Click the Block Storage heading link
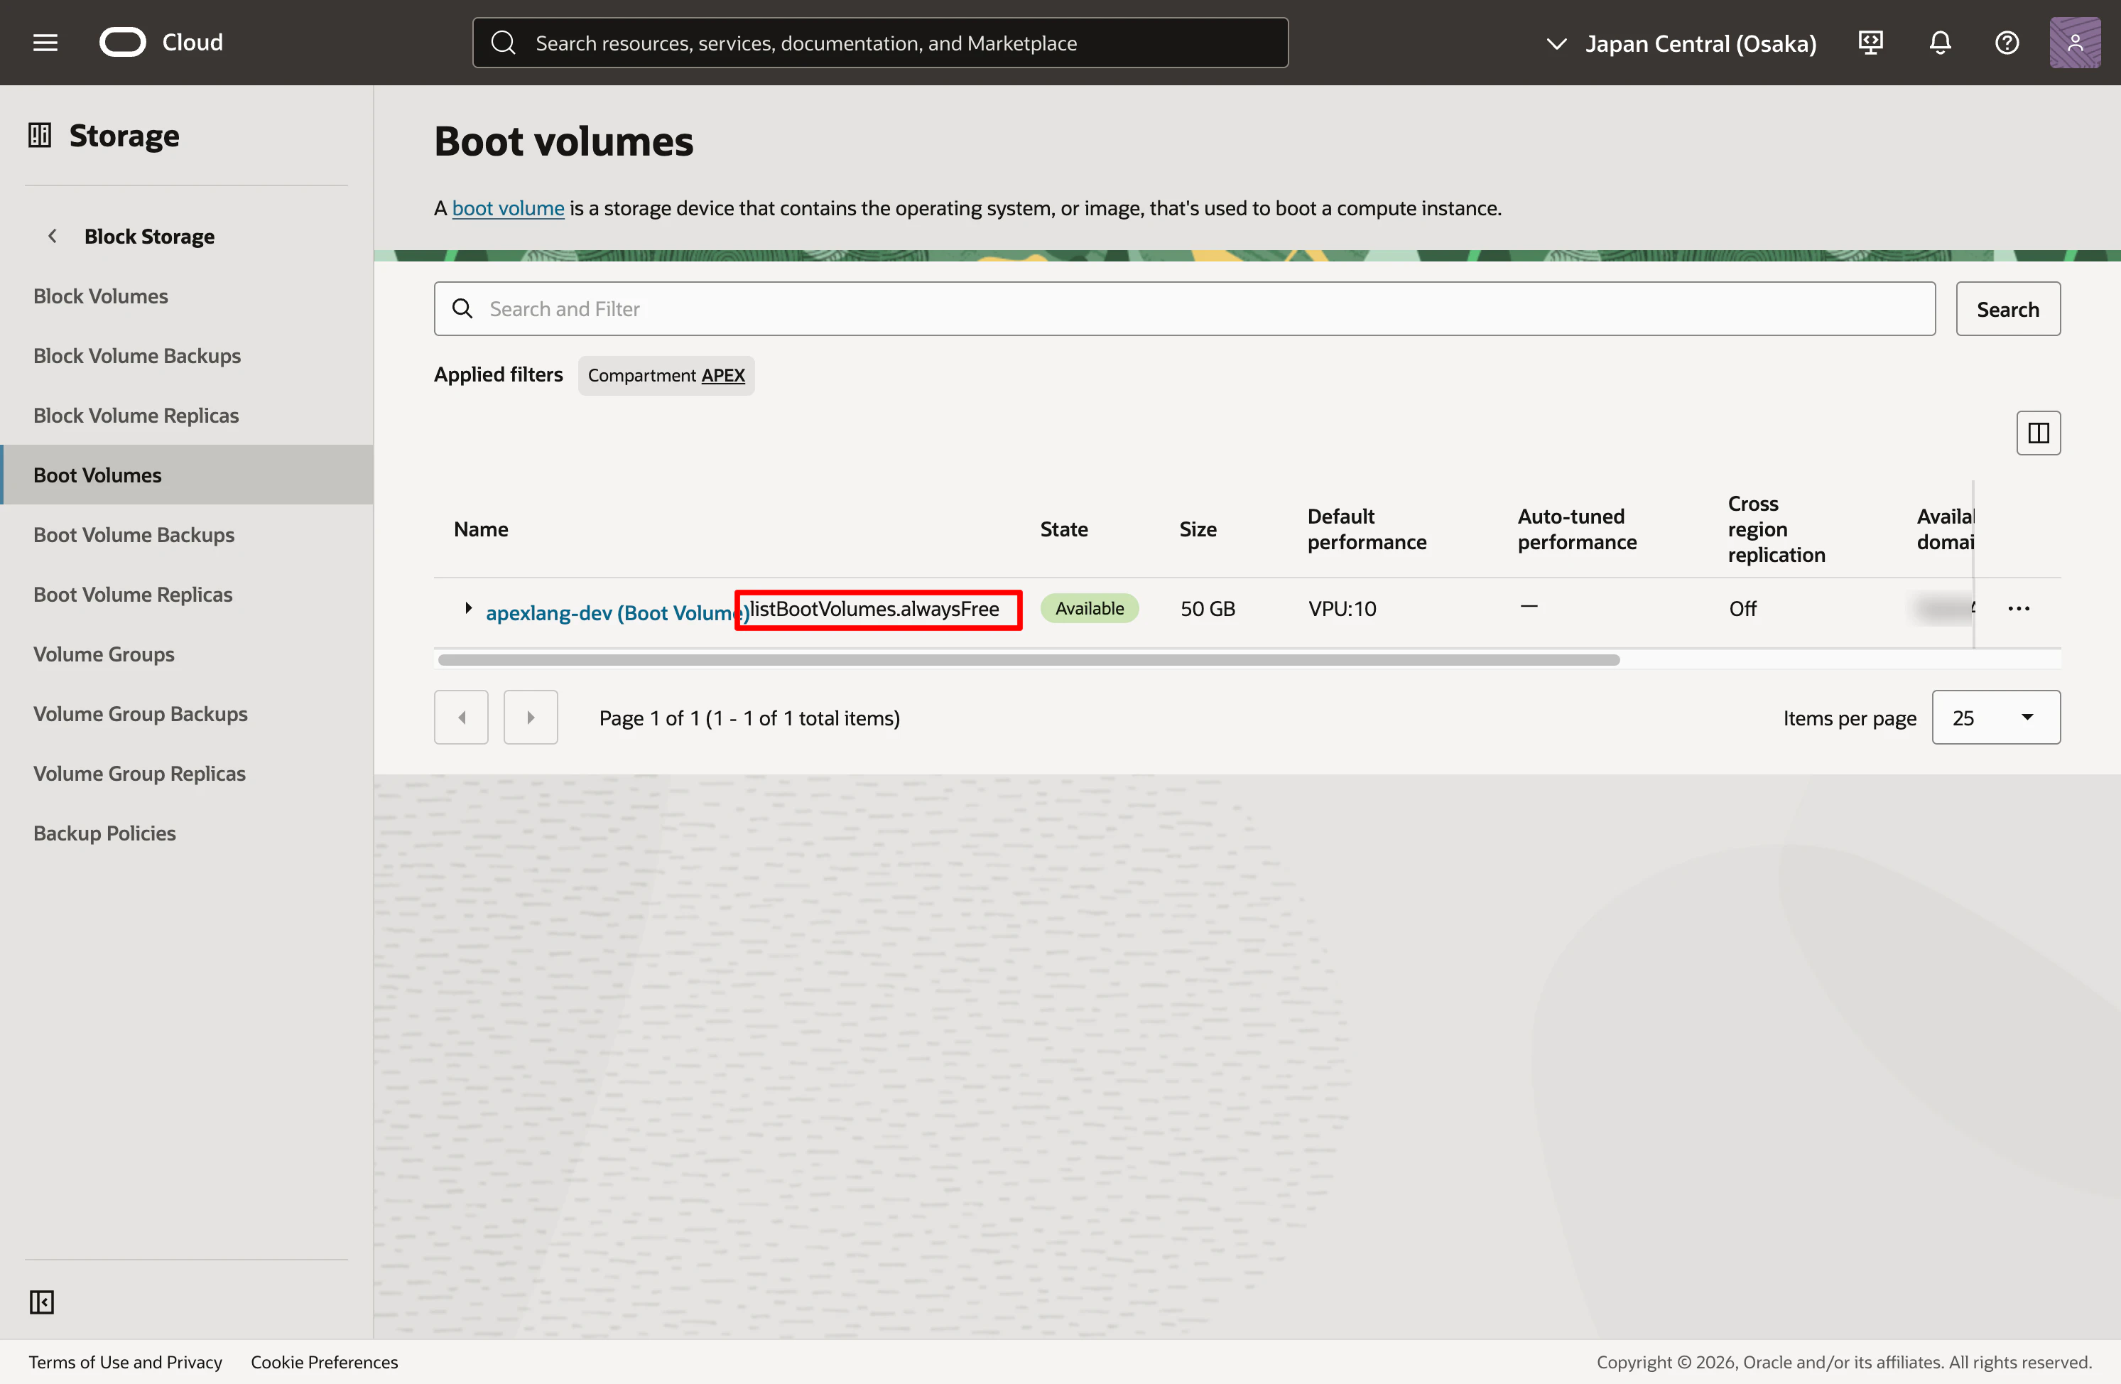 click(x=150, y=236)
